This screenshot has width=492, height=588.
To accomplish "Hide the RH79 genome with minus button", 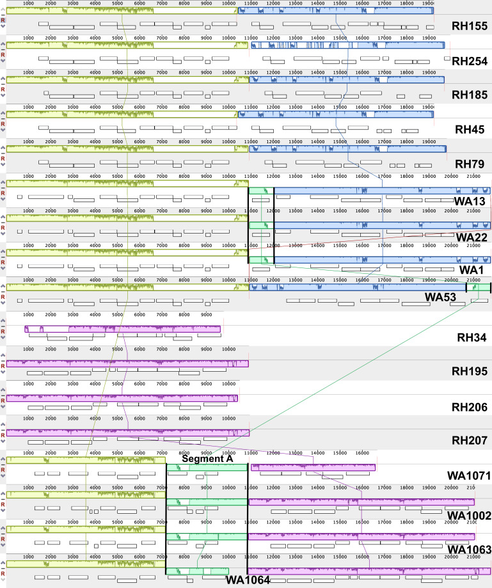I will pos(3,153).
